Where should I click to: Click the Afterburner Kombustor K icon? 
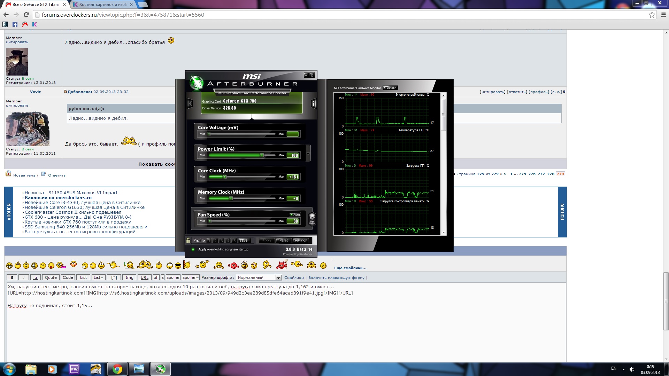coord(190,103)
